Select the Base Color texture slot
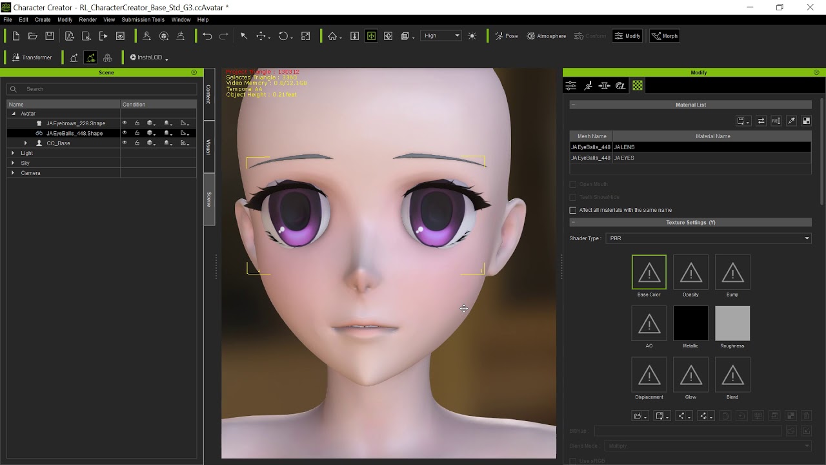 pyautogui.click(x=649, y=272)
